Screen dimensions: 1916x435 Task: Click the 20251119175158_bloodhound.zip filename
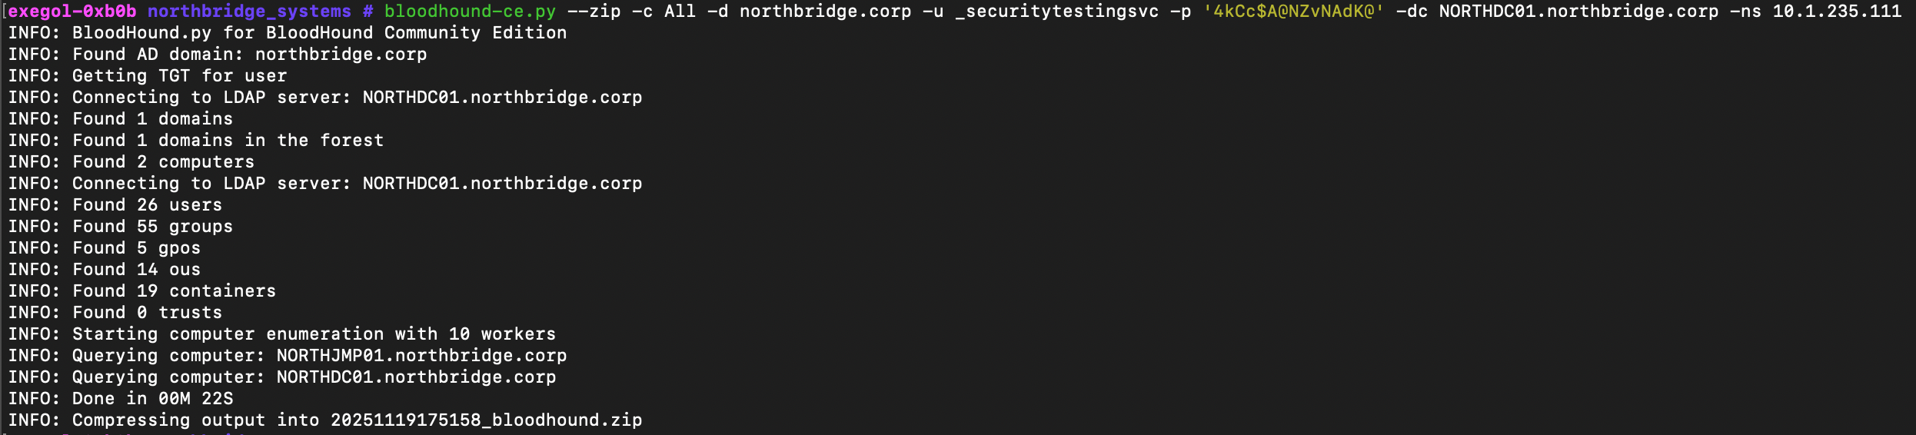tap(486, 420)
